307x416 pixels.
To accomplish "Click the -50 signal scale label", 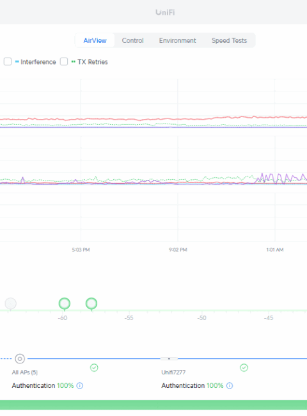I will [x=201, y=318].
